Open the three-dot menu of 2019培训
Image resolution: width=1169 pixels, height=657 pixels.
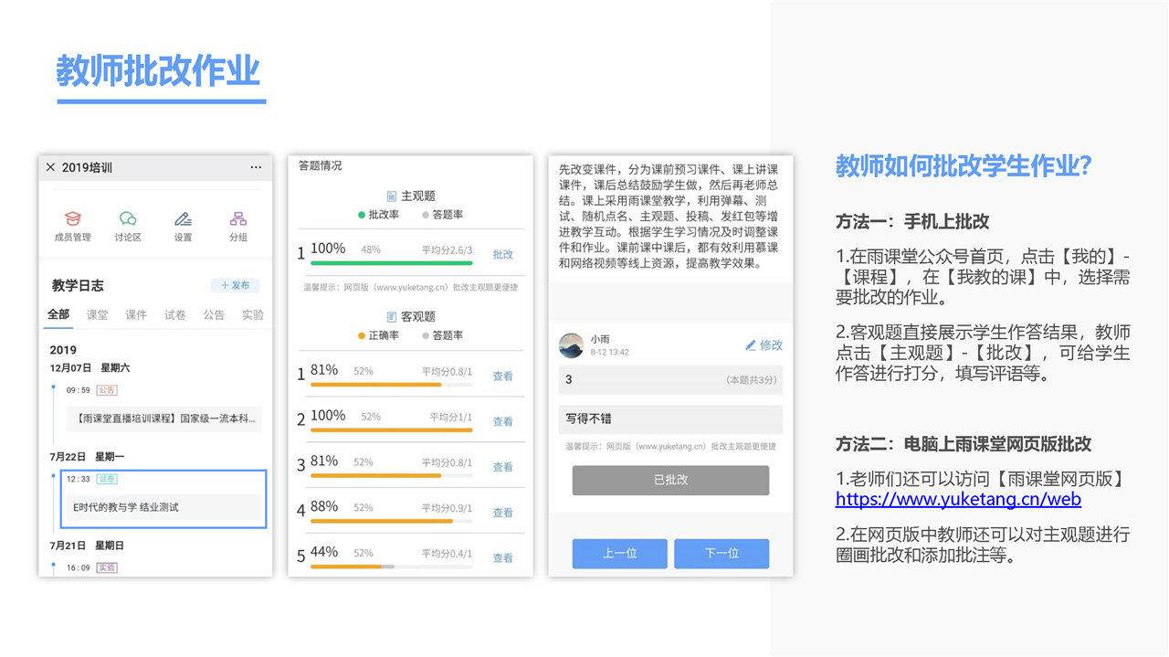[x=256, y=167]
